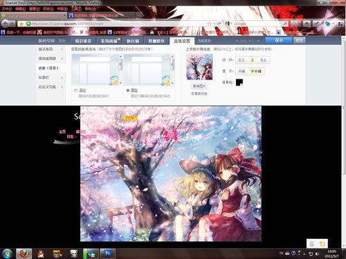Open the home page toolbar icon
Screen dimensions: 346x259
pyautogui.click(x=307, y=23)
